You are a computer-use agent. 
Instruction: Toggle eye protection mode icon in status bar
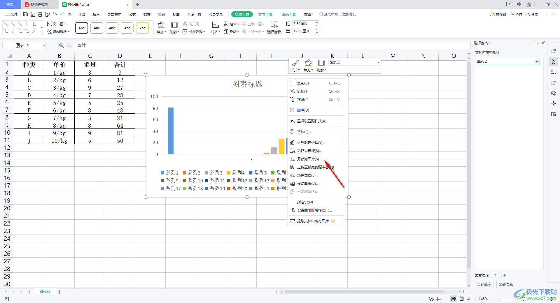point(431,299)
